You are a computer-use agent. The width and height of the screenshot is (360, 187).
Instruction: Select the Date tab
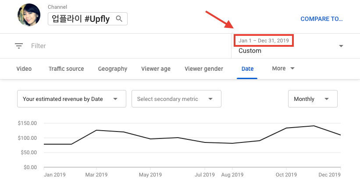(247, 69)
